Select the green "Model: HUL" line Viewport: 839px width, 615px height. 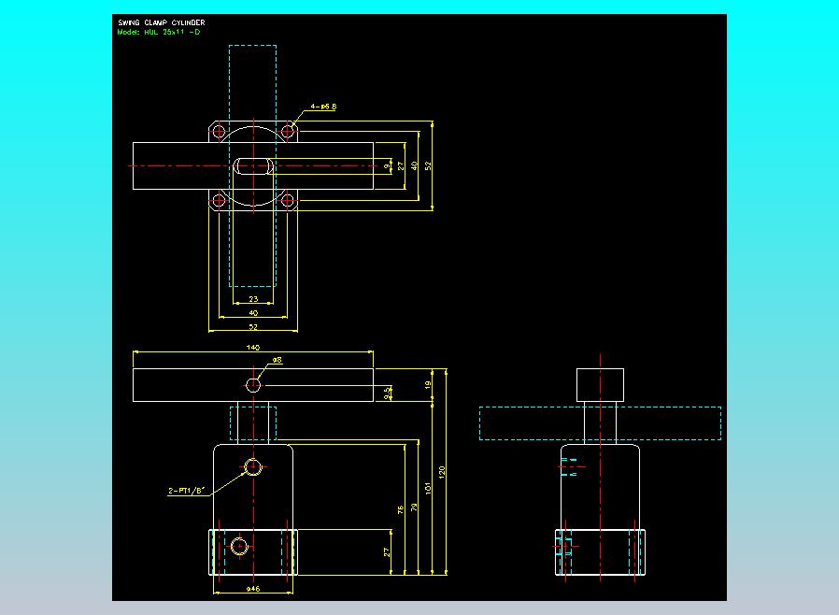click(159, 32)
